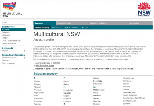
Task: Choose Ecuadorian ancestry
Action: pos(68,90)
